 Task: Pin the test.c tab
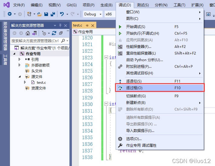click(87, 25)
